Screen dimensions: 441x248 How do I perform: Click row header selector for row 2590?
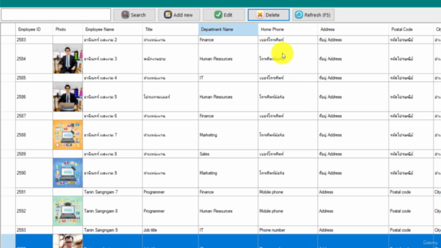coord(8,173)
